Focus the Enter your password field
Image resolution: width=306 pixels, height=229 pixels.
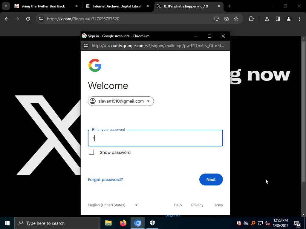[155, 138]
